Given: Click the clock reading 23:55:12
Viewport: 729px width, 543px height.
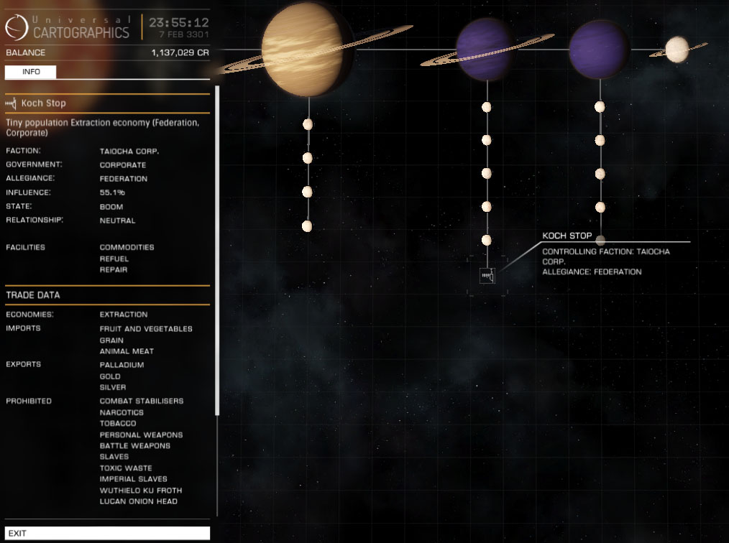Looking at the screenshot, I should point(179,22).
